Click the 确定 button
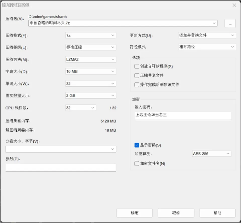This screenshot has height=223, width=241. 135,213
